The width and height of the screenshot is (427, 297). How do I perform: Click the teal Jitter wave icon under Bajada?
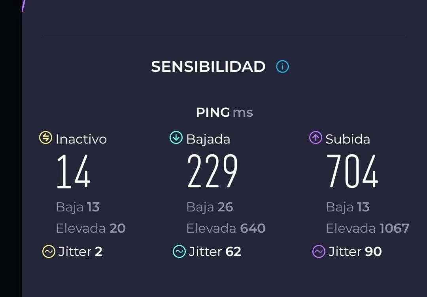point(180,251)
